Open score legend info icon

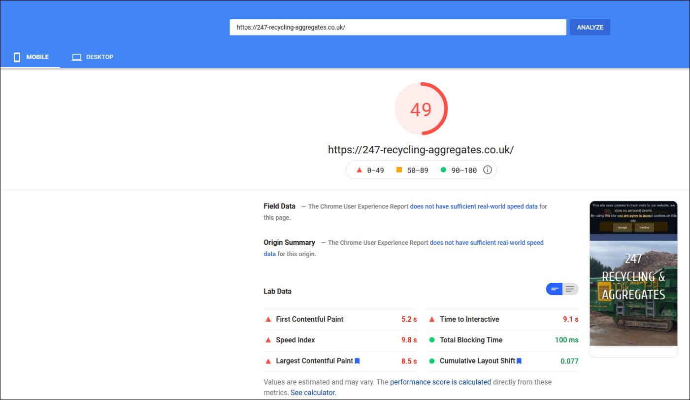(x=488, y=170)
